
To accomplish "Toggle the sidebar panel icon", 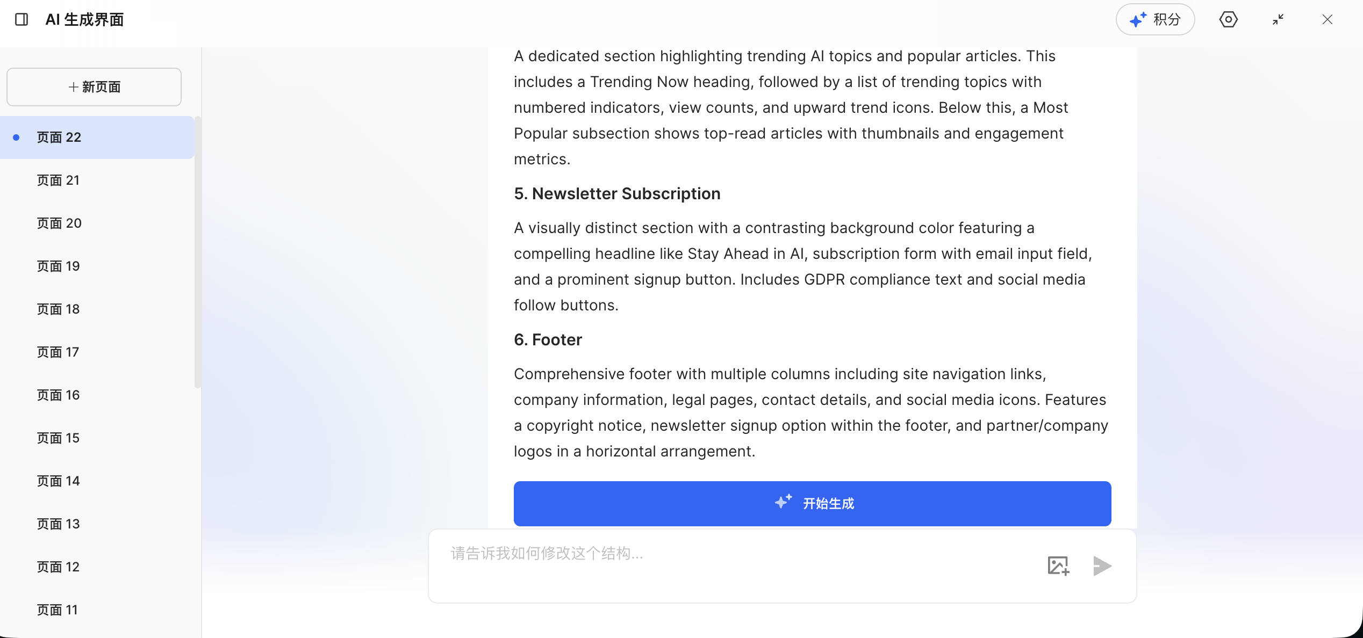I will 21,20.
